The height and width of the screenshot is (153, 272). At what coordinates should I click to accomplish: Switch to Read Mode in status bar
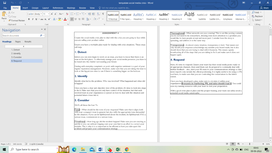pos(226,143)
